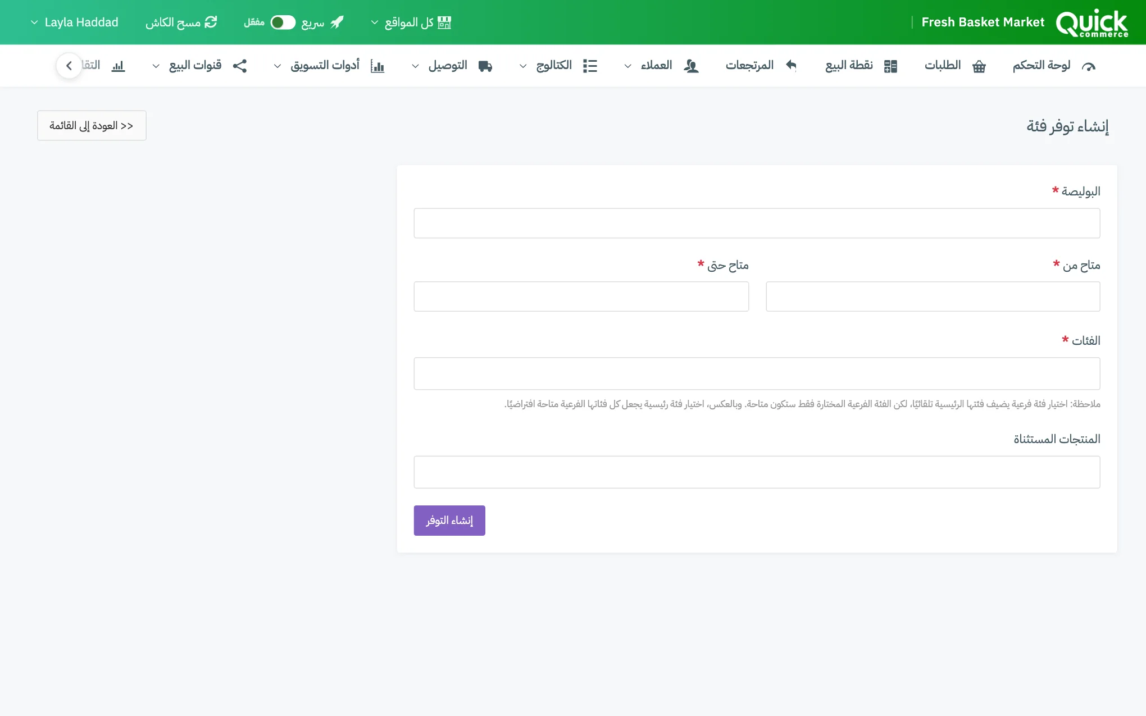Click the delivery truck icon
This screenshot has width=1146, height=716.
point(485,66)
